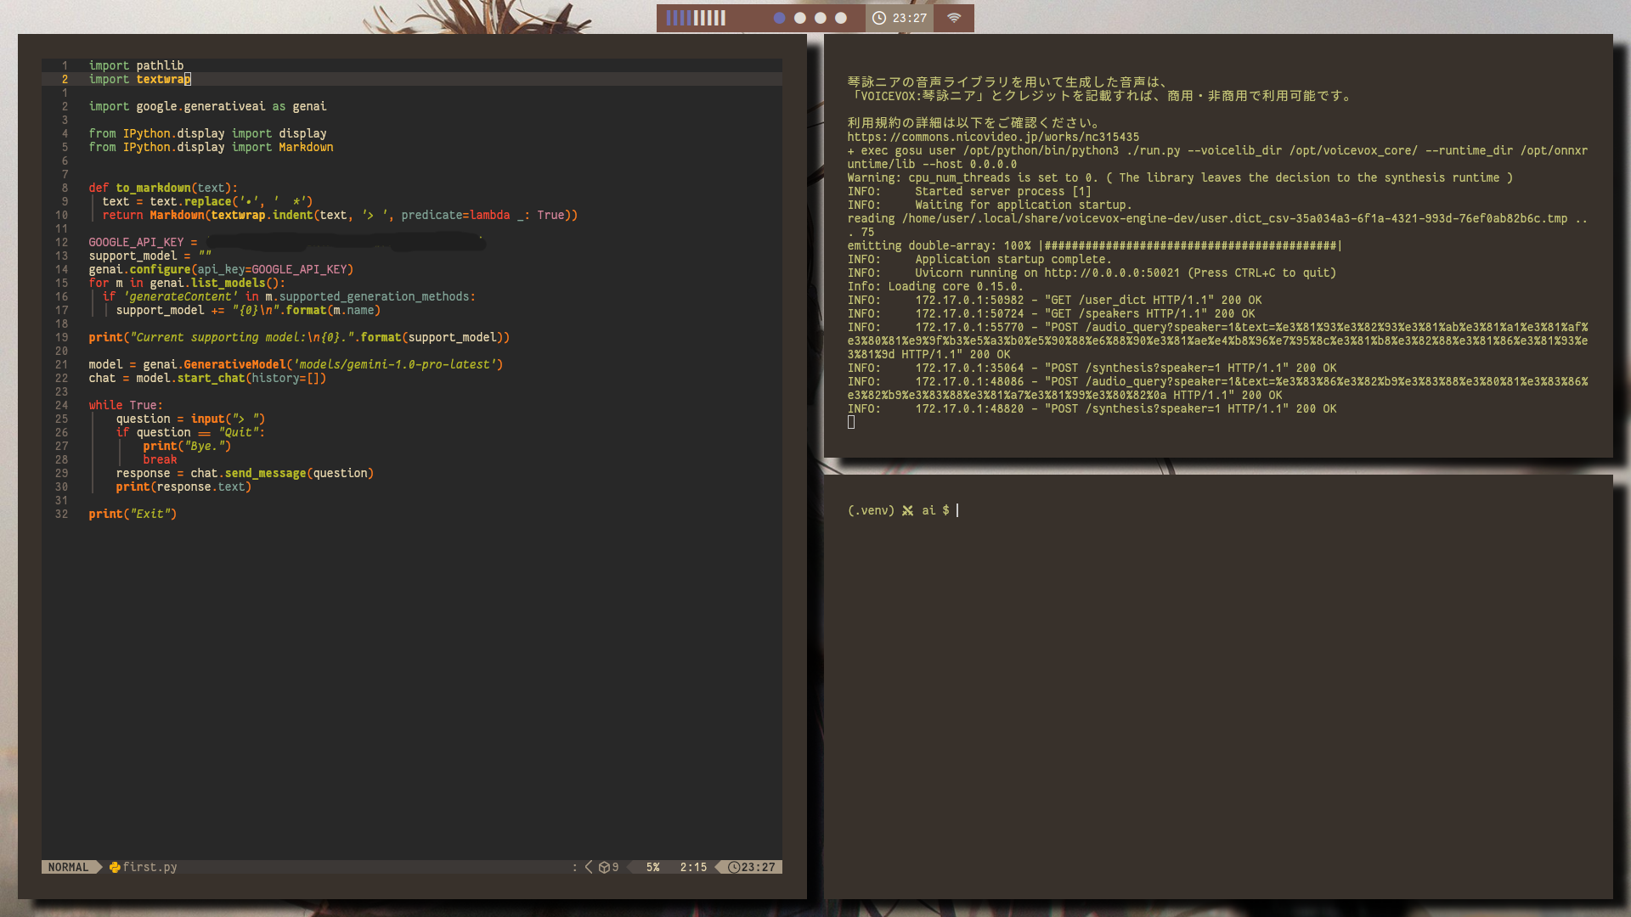Toggle the first white status dot in the top bar
Screen dimensions: 1631x917
click(800, 17)
